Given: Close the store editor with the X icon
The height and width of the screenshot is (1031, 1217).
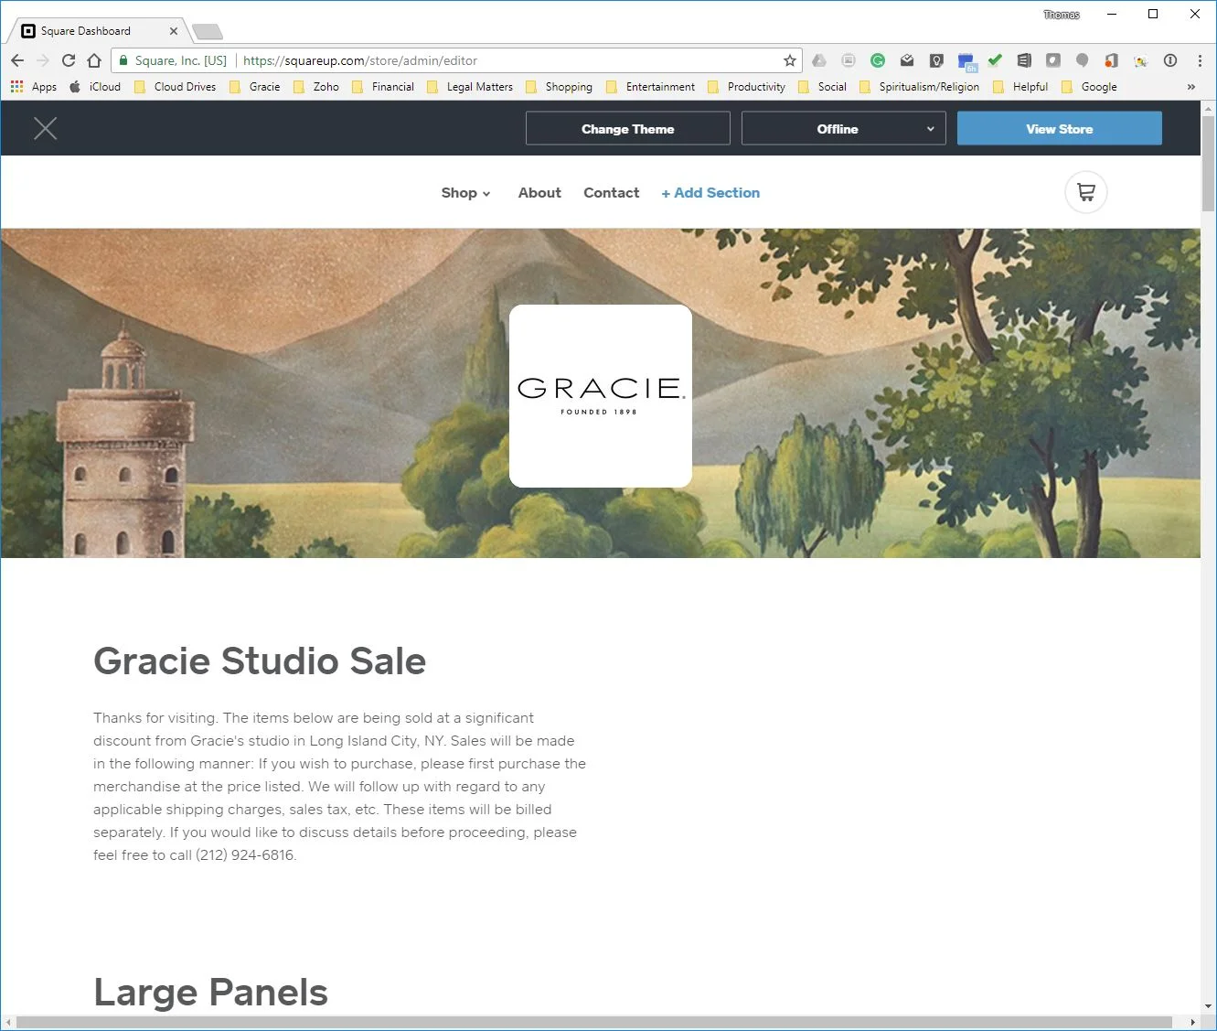Looking at the screenshot, I should point(45,129).
